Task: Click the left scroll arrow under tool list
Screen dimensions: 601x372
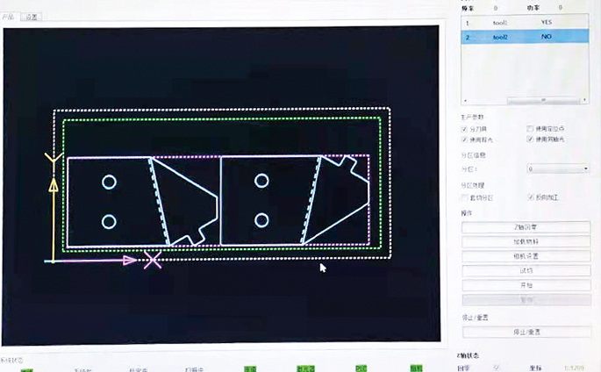Action: click(465, 100)
